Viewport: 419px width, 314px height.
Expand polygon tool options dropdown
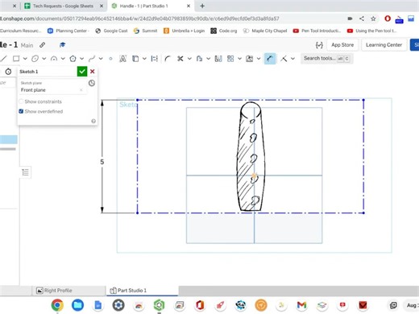point(82,58)
